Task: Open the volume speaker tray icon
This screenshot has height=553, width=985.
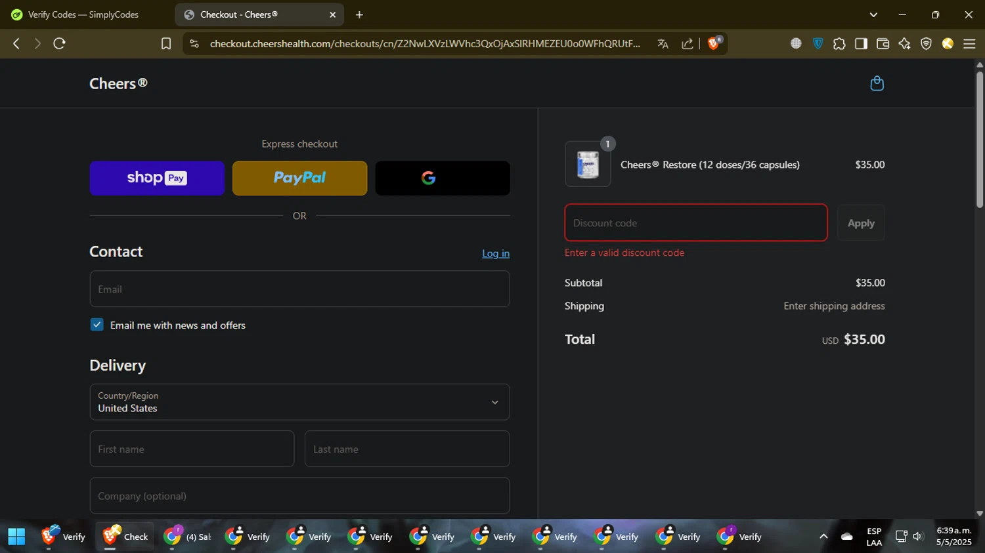Action: pos(918,537)
